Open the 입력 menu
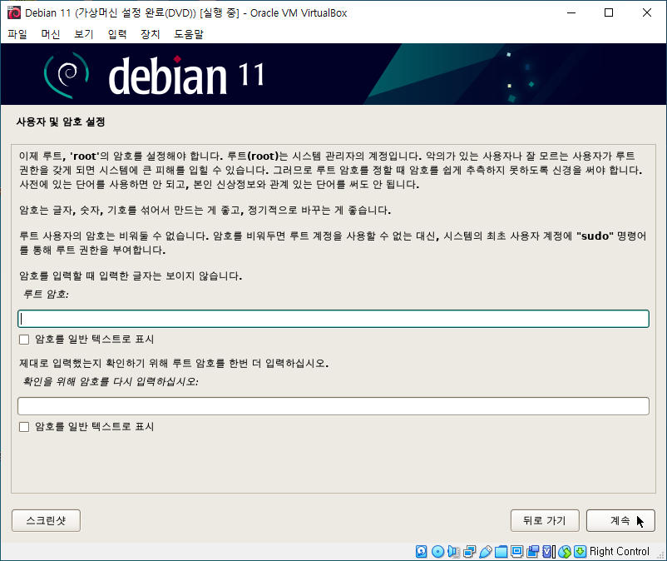Screen dimensions: 667x561 click(117, 34)
